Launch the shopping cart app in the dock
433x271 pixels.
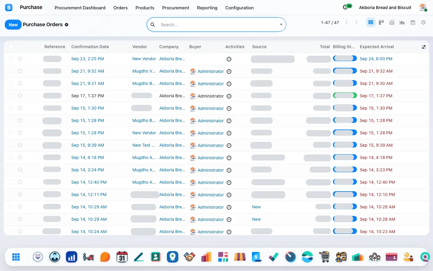(324, 257)
